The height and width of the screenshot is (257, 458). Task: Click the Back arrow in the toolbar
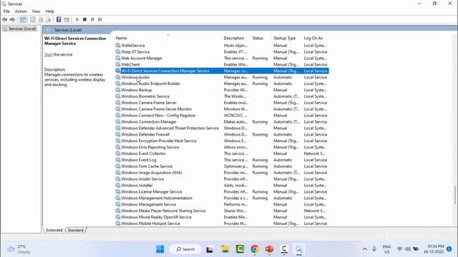5,19
